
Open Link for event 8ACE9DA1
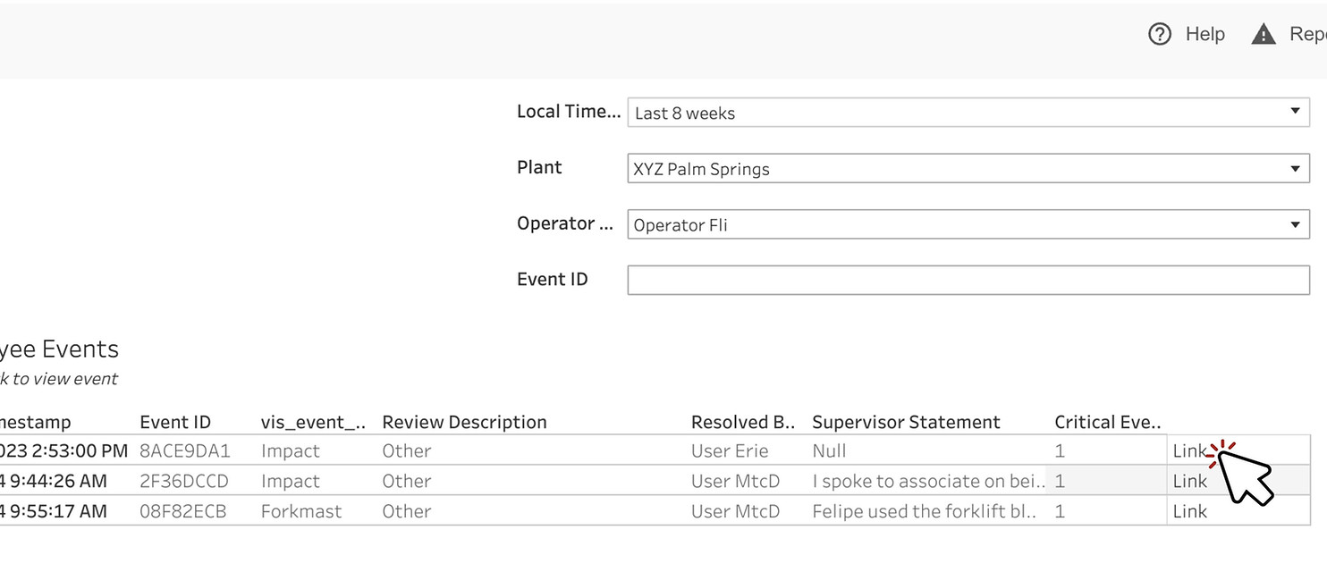tap(1189, 451)
